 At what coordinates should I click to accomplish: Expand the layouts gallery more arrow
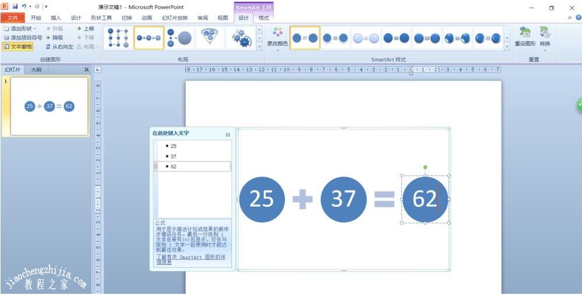coord(259,47)
